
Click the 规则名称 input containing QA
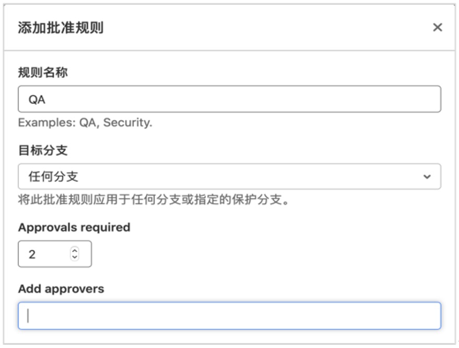pyautogui.click(x=230, y=99)
